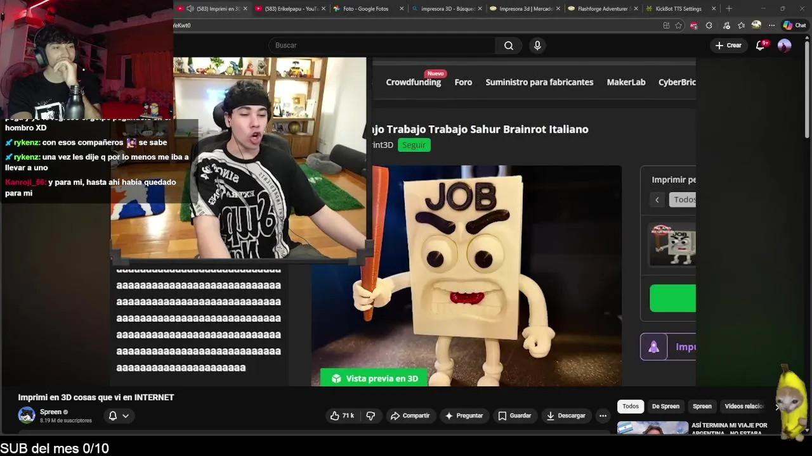This screenshot has width=812, height=456.
Task: Open YouTube notifications bell with 9+ badge
Action: 761,46
